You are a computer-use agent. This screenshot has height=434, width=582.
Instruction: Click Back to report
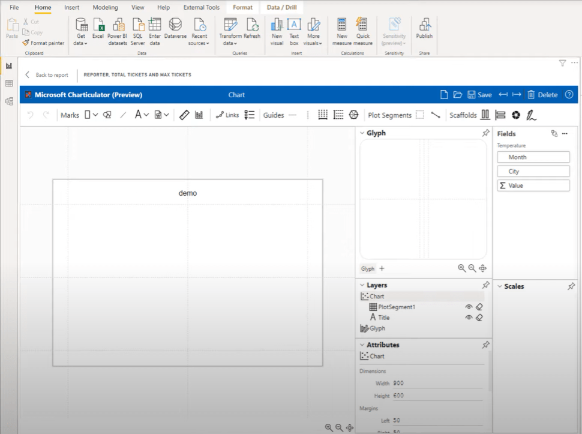[47, 74]
